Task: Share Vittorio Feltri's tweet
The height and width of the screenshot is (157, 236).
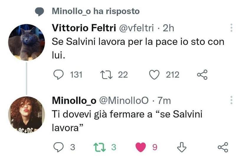Action: tap(202, 75)
